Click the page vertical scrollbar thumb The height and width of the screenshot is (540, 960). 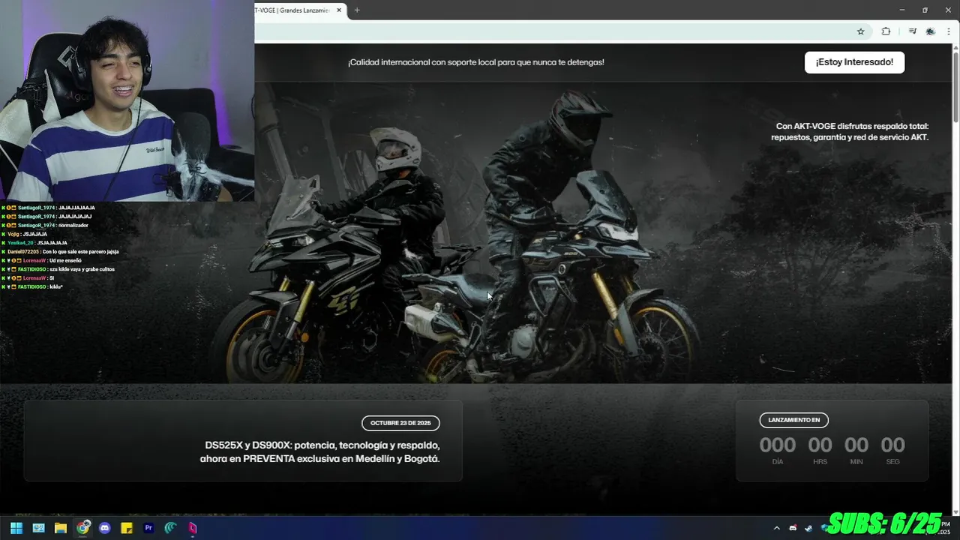point(955,86)
